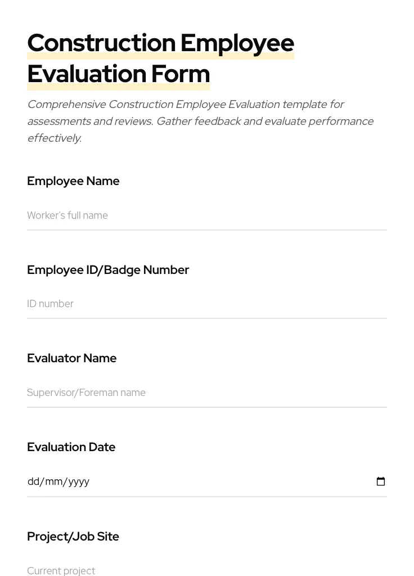Click the Employee Name field label

(x=73, y=181)
